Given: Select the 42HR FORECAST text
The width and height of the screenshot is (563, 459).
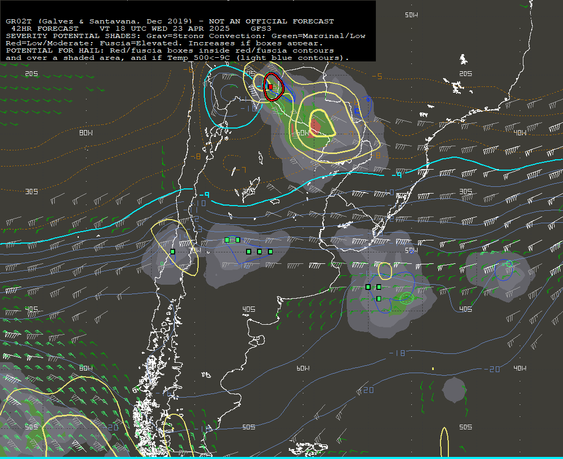Looking at the screenshot, I should tap(44, 29).
